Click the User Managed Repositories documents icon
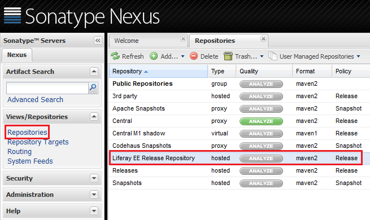370x220 pixels. [273, 56]
